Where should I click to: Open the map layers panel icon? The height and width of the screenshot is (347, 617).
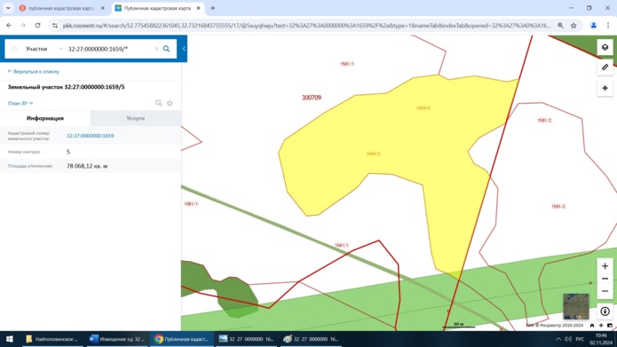(605, 47)
